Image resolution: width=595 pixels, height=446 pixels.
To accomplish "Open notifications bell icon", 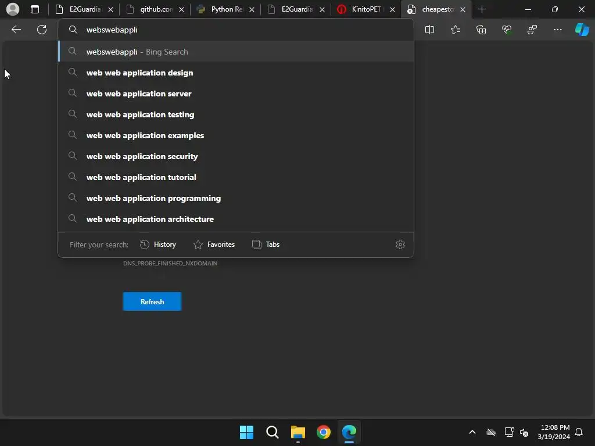I will 579,432.
